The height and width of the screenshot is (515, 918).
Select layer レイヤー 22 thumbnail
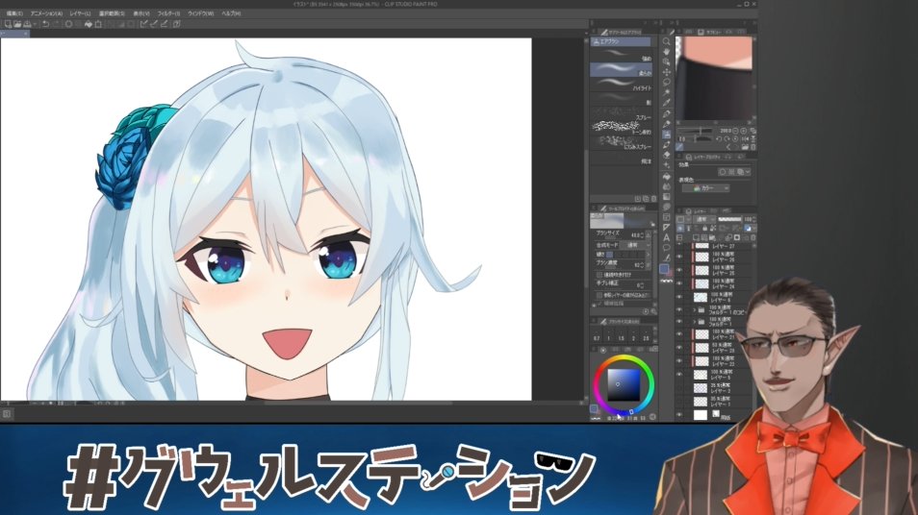[701, 361]
